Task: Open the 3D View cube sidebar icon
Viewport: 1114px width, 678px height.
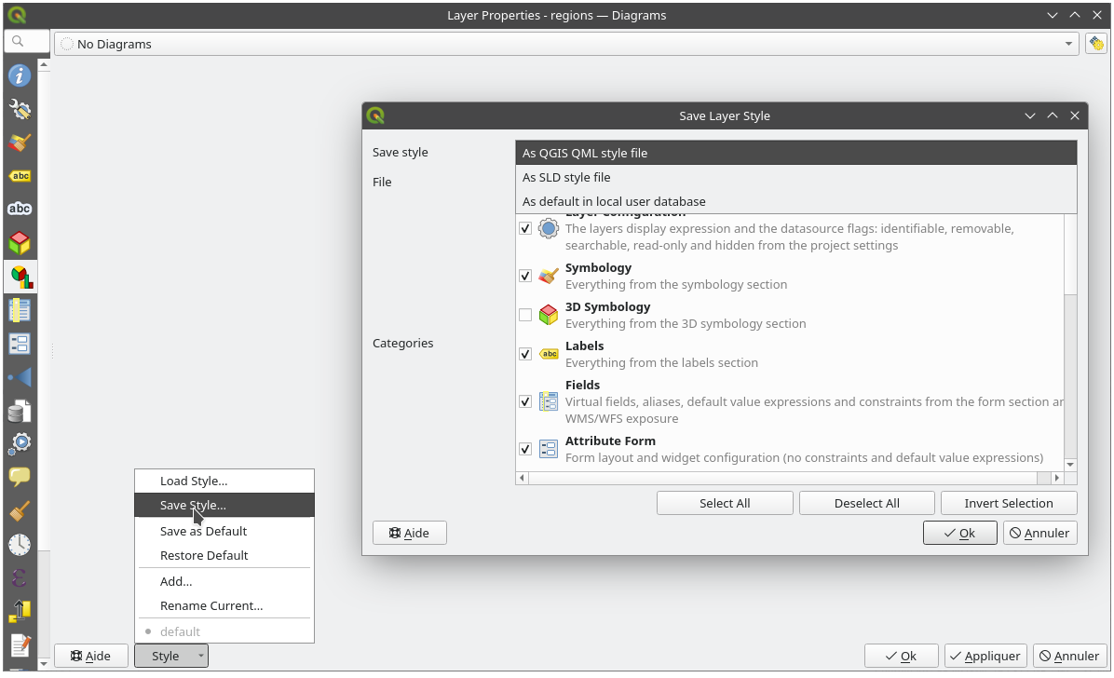Action: [x=20, y=243]
